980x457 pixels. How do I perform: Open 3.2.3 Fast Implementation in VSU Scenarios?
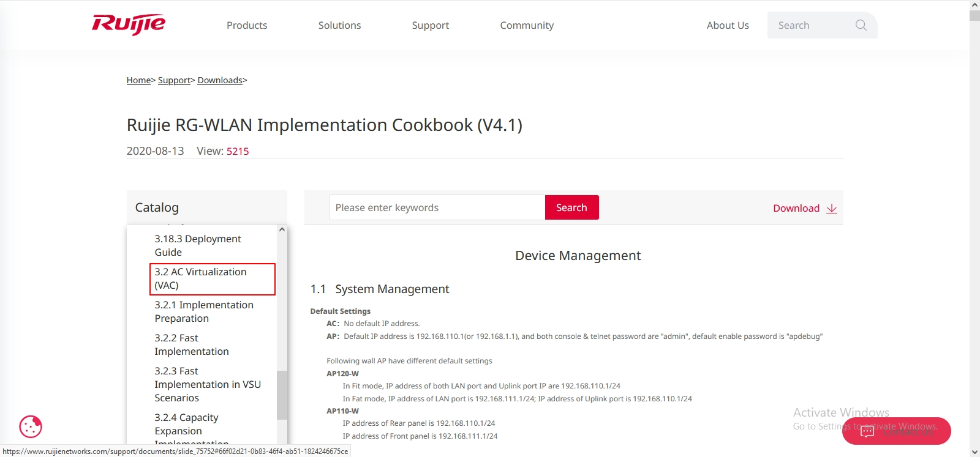pos(208,384)
